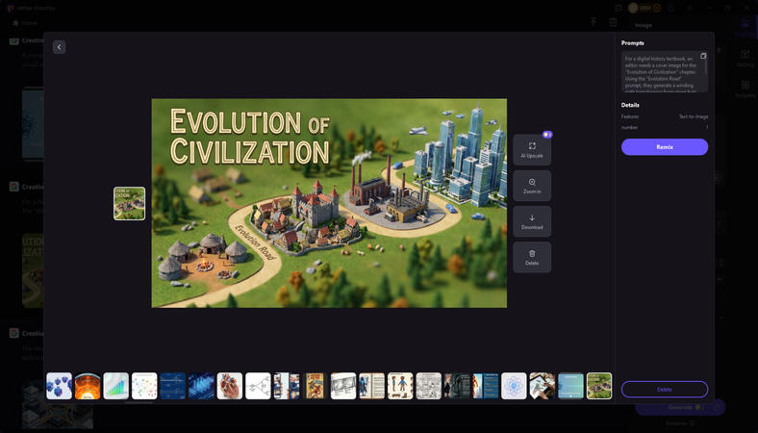Screen dimensions: 758x433
Task: Upscale the image with AI Upscale
Action: (532, 149)
